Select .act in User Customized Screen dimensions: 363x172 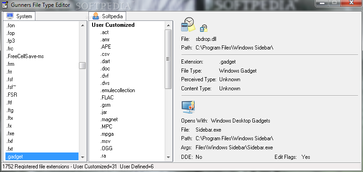[104, 32]
